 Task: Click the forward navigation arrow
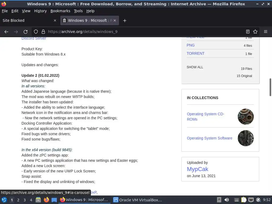coord(16,32)
